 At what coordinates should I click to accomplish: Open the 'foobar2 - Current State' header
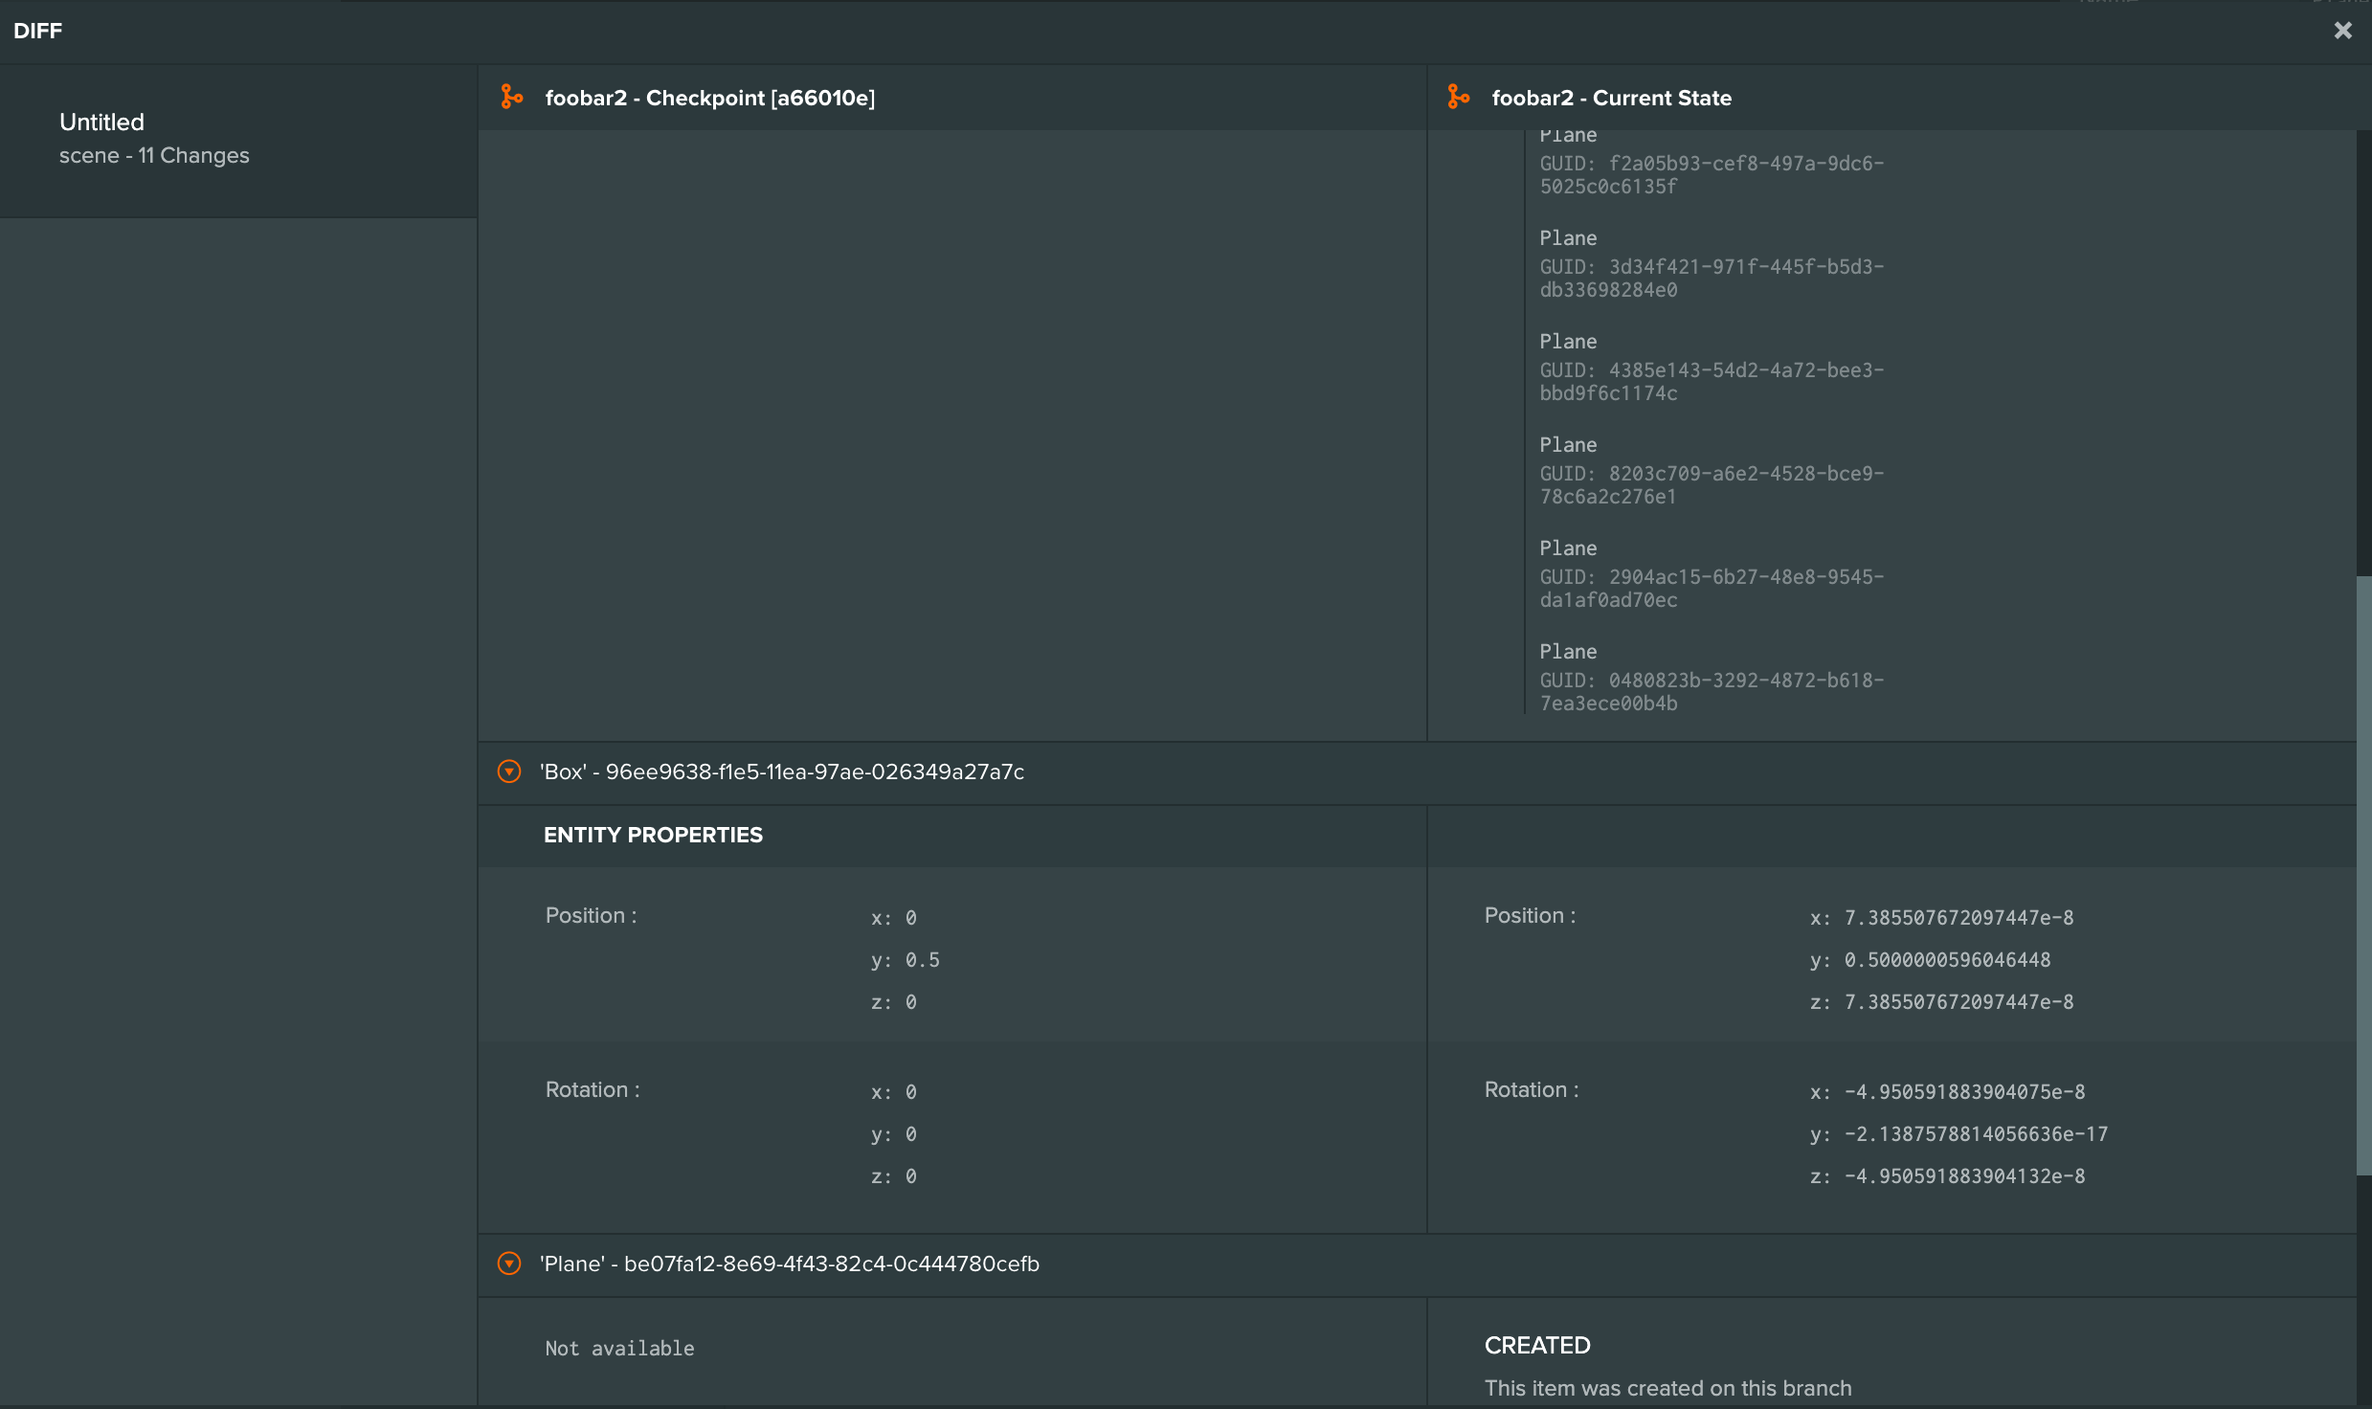point(1611,97)
